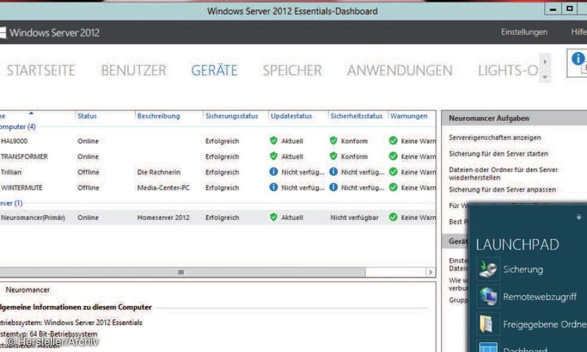Click HAL9000 Warnungen green check icon

point(393,141)
